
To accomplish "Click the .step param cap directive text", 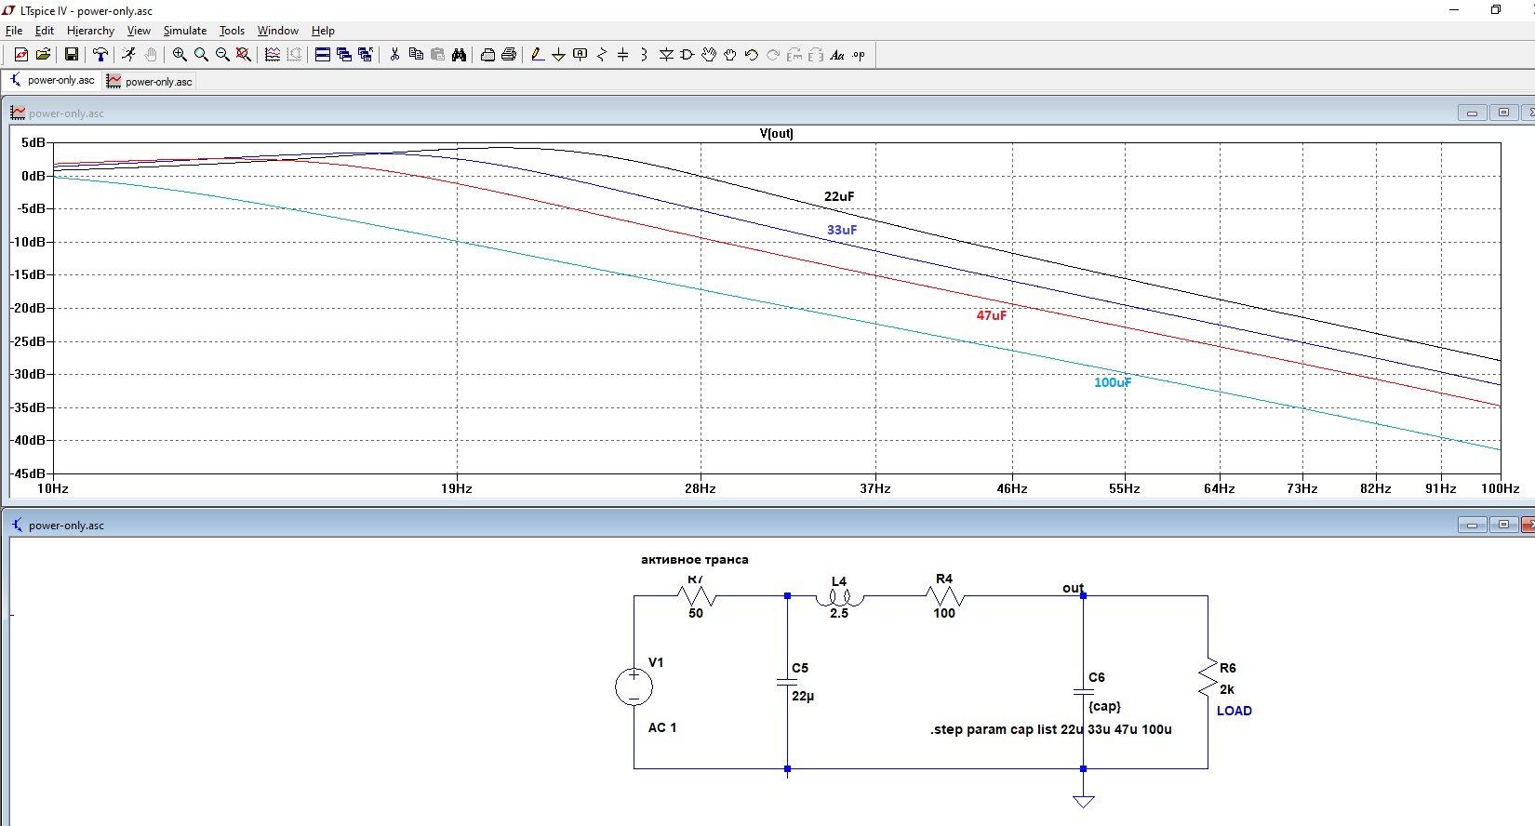I will point(1050,729).
